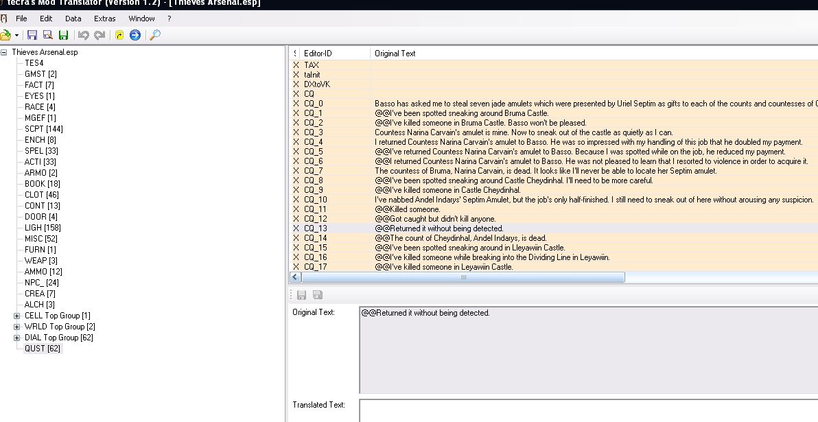Select EYES [1] in the tree
This screenshot has height=422, width=818.
pyautogui.click(x=40, y=96)
